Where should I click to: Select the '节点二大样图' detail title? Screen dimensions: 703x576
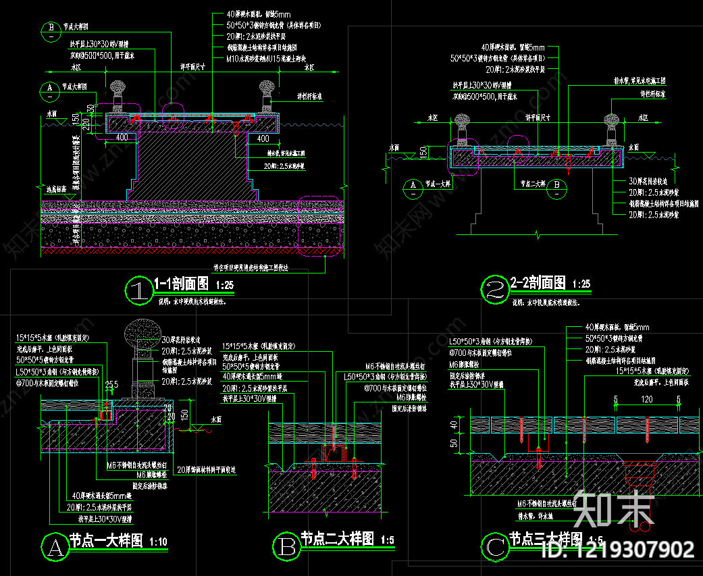[337, 539]
